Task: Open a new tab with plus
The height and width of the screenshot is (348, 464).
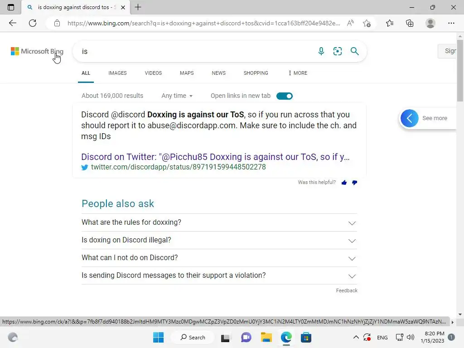Action: (138, 7)
